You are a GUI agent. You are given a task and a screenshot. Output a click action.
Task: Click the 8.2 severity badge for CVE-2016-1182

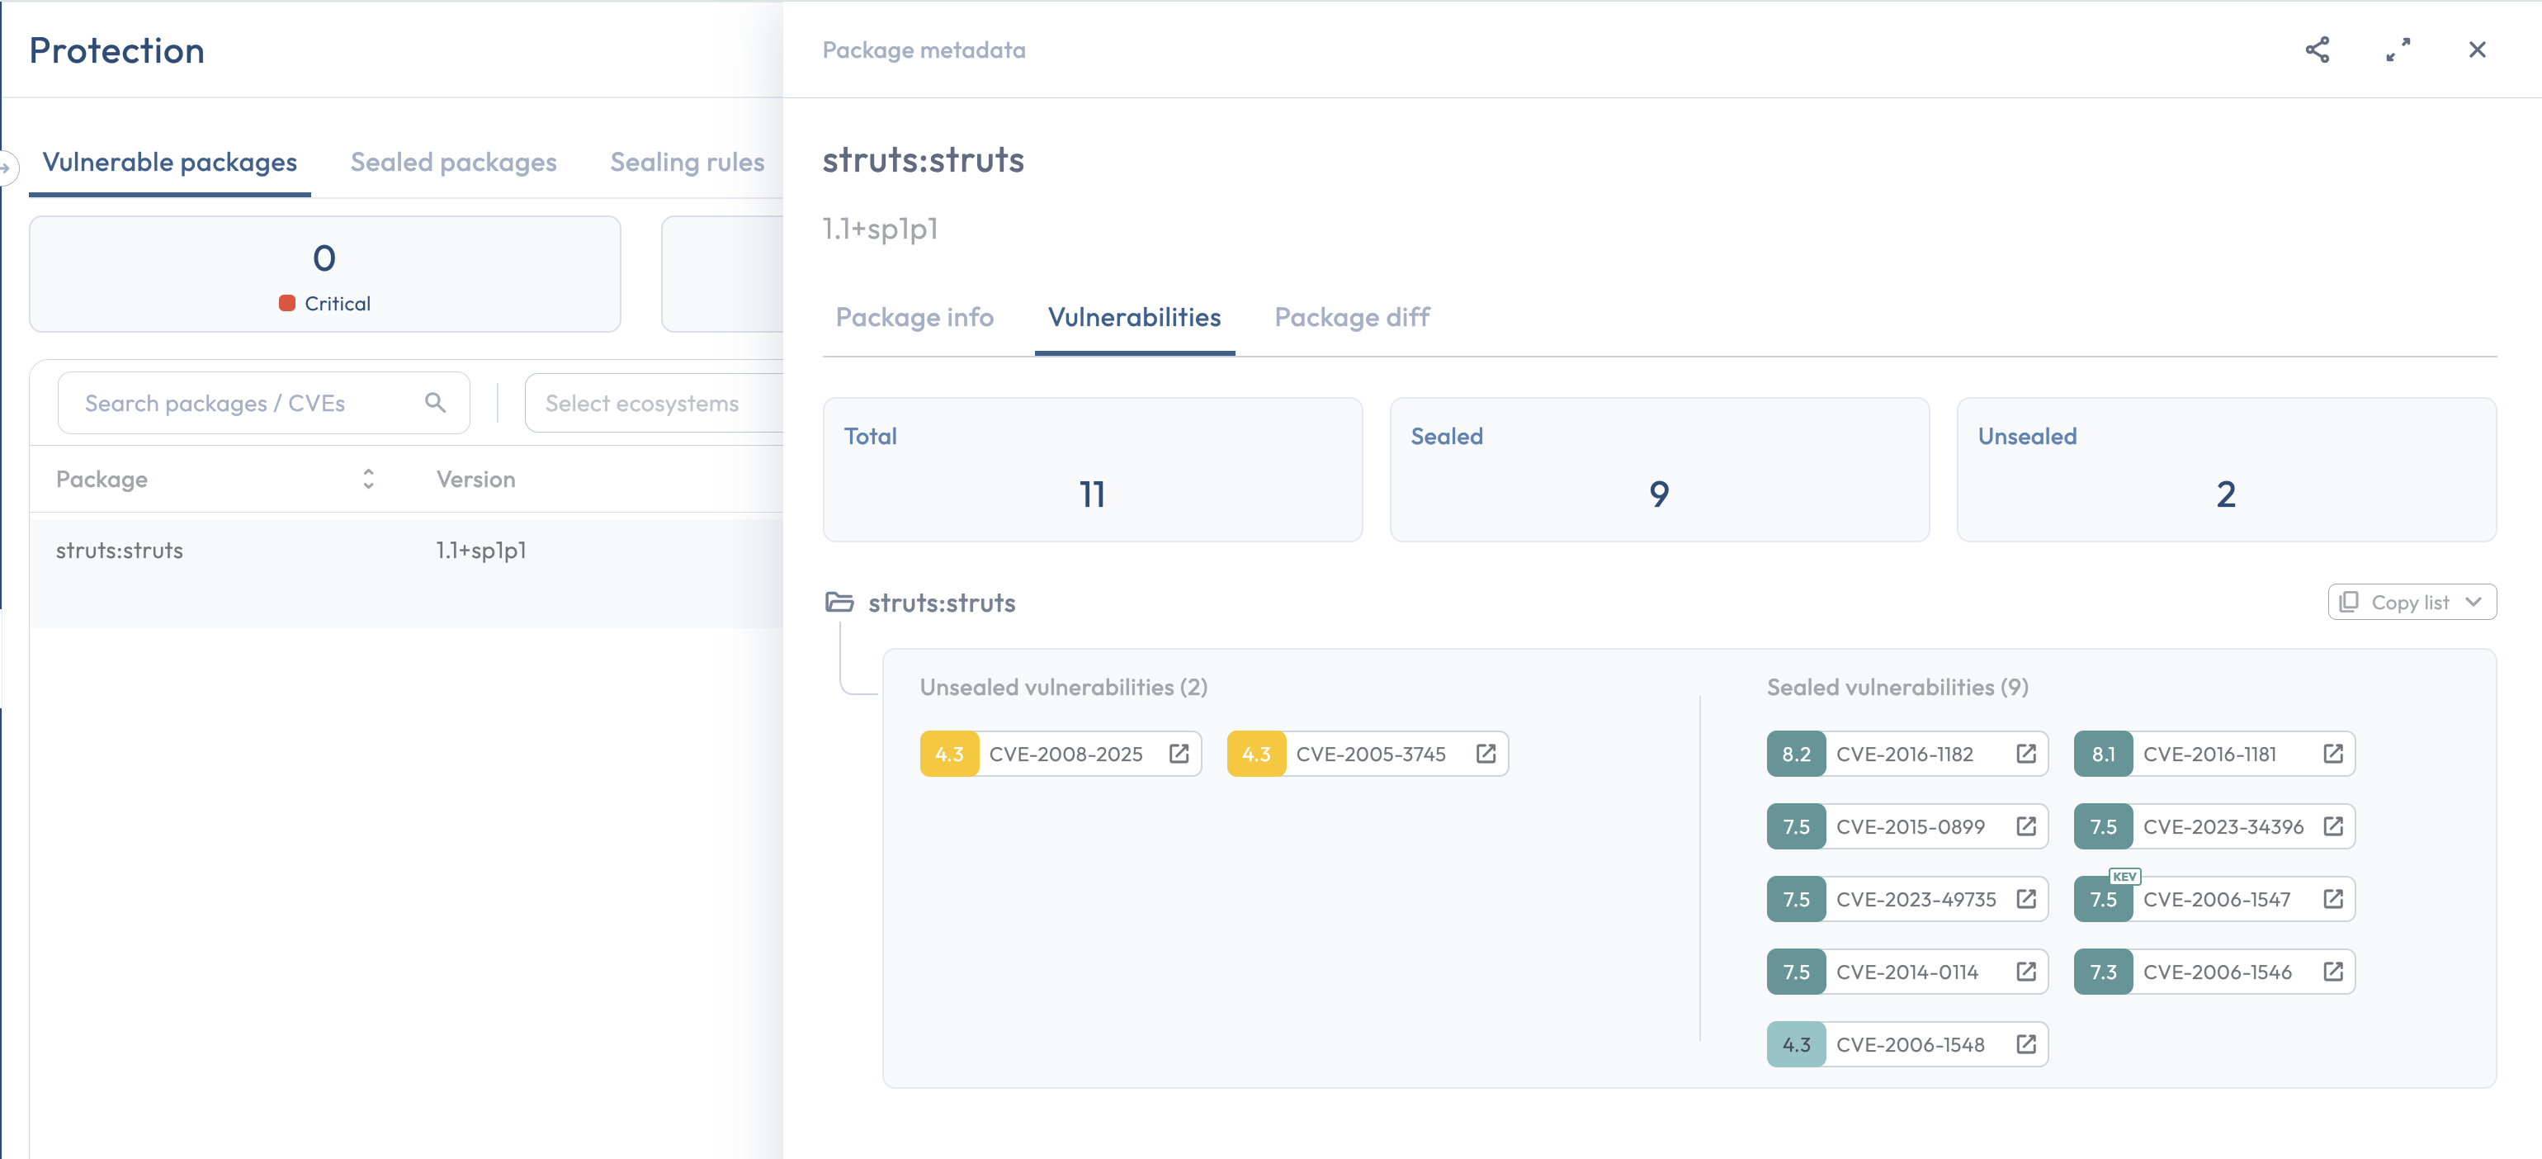1796,755
